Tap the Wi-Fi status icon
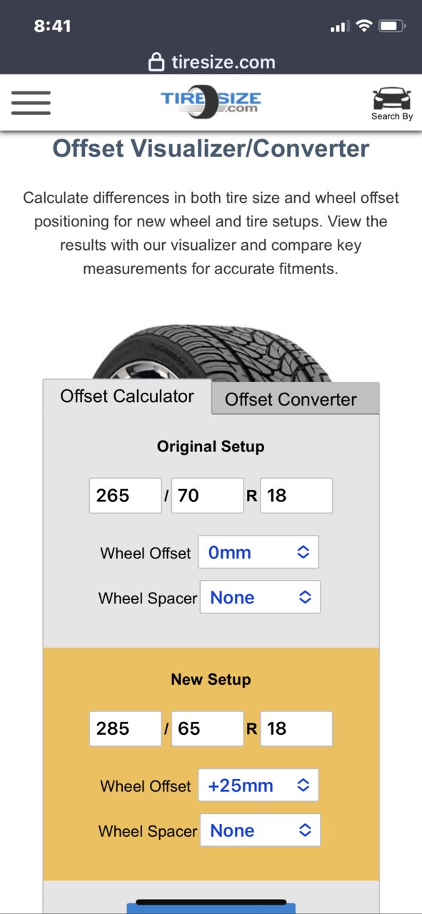 pyautogui.click(x=364, y=26)
